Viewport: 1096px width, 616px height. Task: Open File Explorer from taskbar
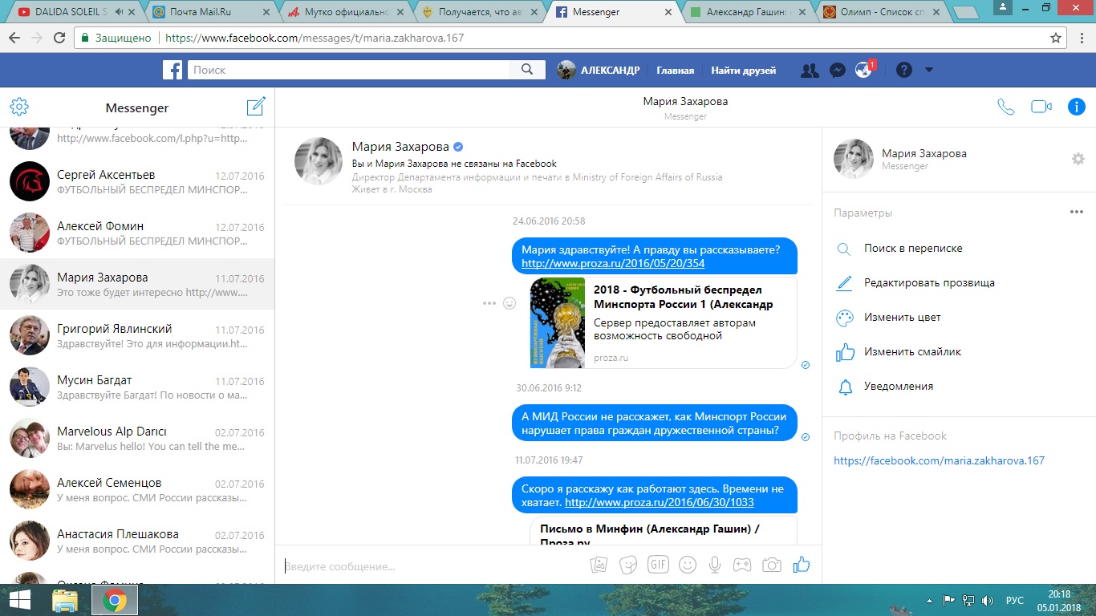(x=65, y=600)
